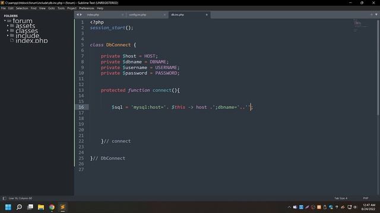380x213 pixels.
Task: Click line number 16 in gutter
Action: click(81, 107)
